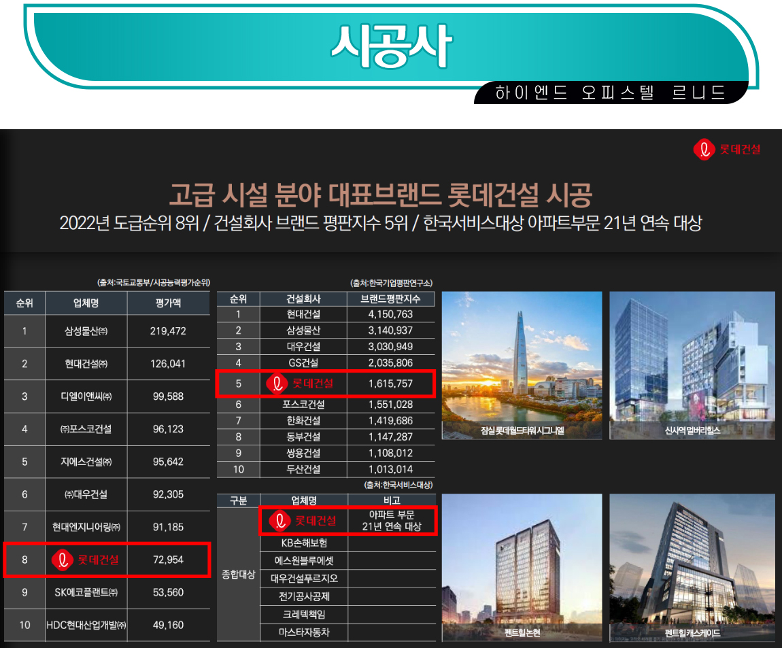Select the value '126,041'

(x=168, y=364)
